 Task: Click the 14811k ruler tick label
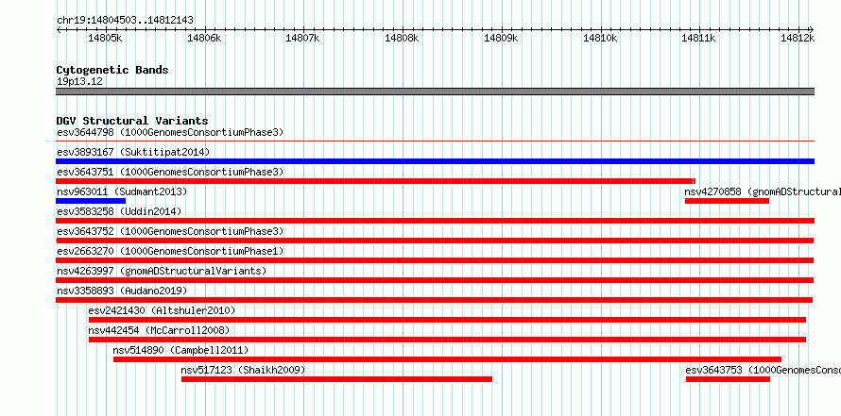coord(698,38)
